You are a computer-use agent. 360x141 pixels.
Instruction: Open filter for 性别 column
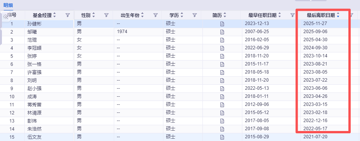coord(106,15)
